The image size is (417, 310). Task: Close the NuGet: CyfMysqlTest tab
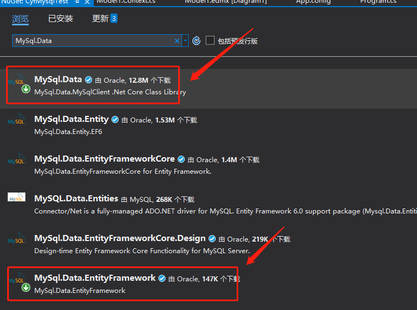(87, 2)
